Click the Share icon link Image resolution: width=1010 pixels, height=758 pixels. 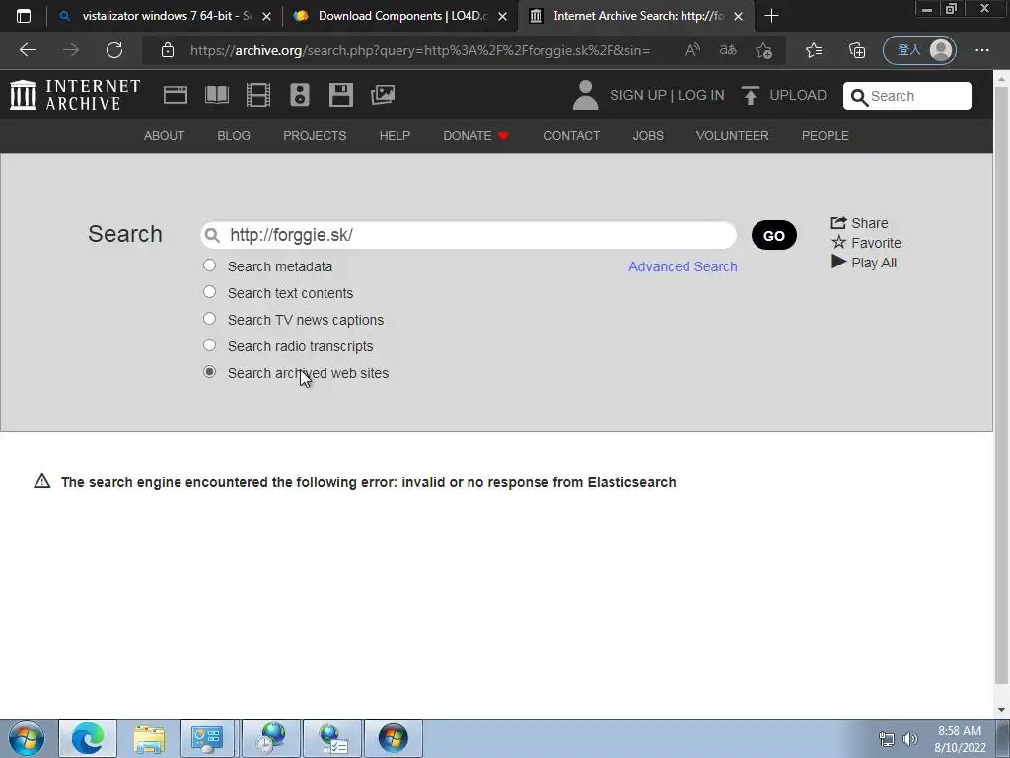coord(859,223)
